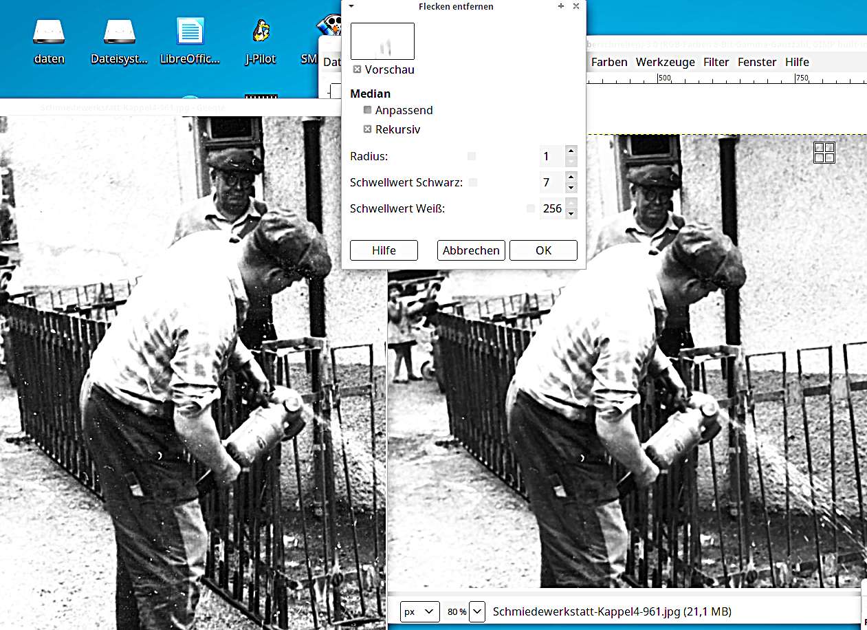Screen dimensions: 867x630
Task: Click the Schwellwert Schwarz slider handle
Action: click(x=473, y=183)
